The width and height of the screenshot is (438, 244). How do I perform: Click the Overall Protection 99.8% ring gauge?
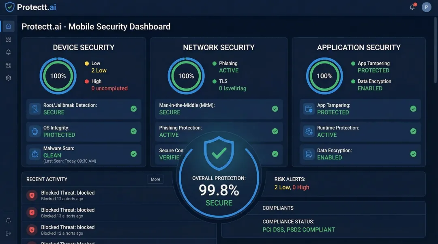219,178
